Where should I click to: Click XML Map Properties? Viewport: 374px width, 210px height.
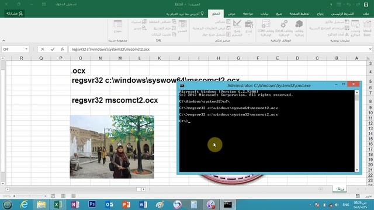coord(162,22)
